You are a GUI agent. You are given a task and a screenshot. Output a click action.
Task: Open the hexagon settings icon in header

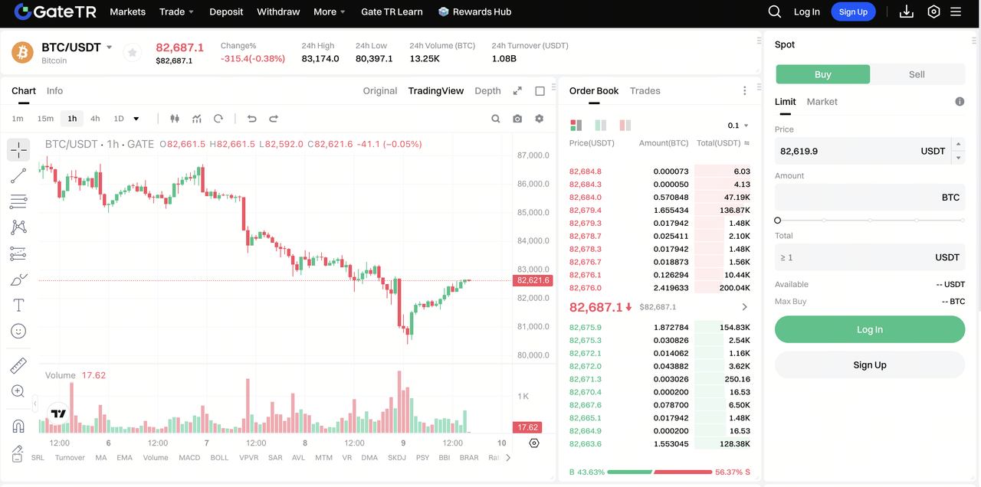click(933, 11)
